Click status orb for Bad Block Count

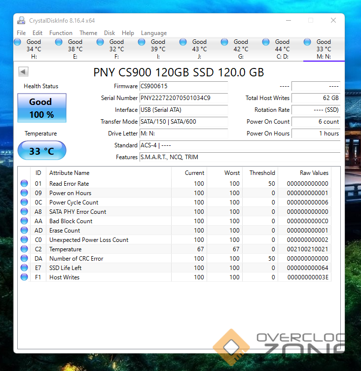tap(24, 221)
